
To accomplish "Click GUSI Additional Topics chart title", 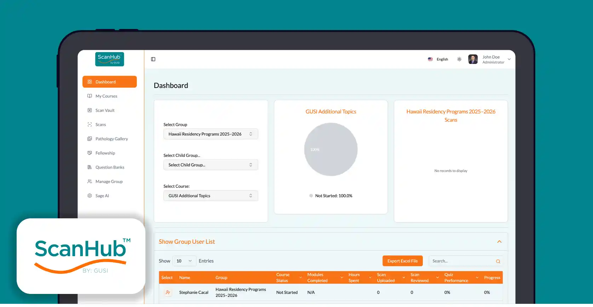I will coord(331,112).
